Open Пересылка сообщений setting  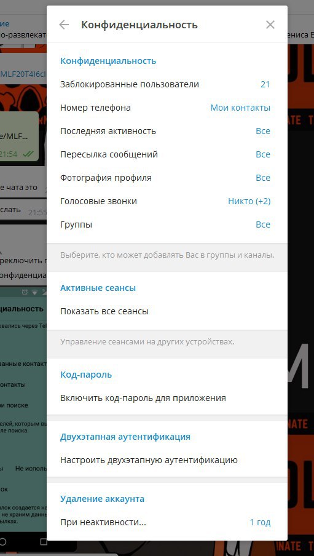[167, 154]
